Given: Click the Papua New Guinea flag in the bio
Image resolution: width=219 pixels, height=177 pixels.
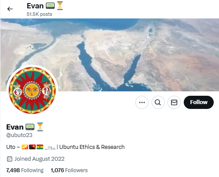Looking at the screenshot, I should coord(32,147).
